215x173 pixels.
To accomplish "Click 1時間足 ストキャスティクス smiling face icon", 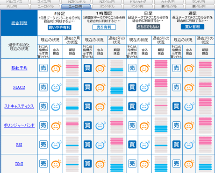I will point(100,106).
